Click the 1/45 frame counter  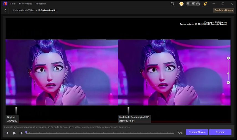180,133
